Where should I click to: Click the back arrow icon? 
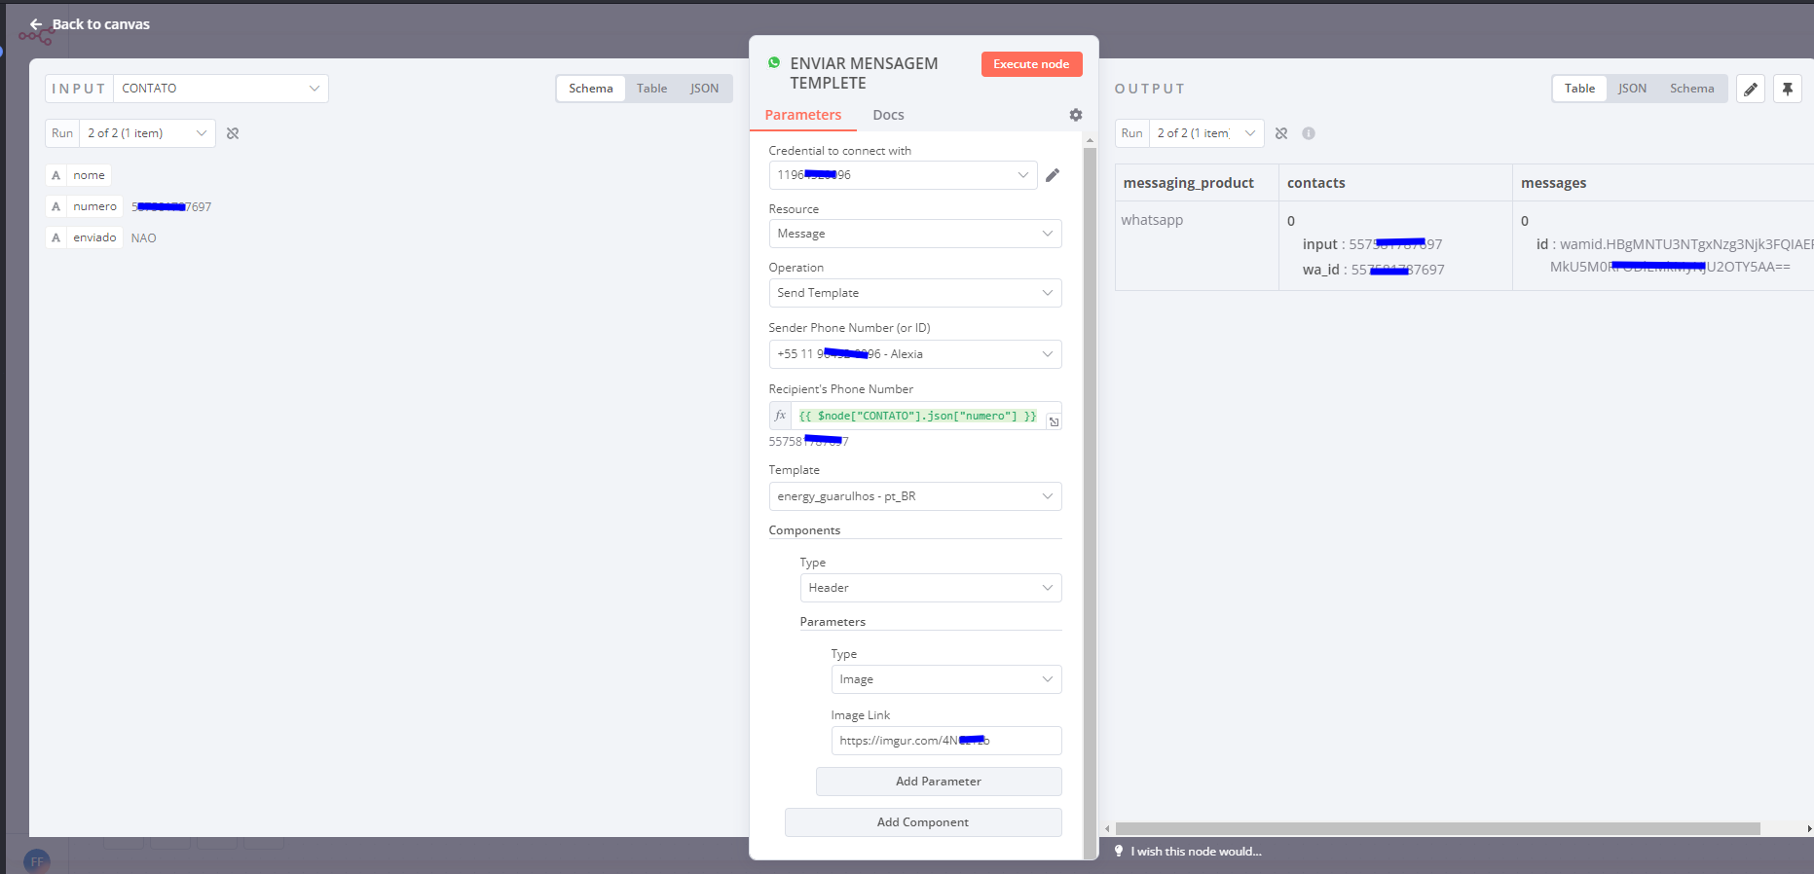tap(36, 24)
